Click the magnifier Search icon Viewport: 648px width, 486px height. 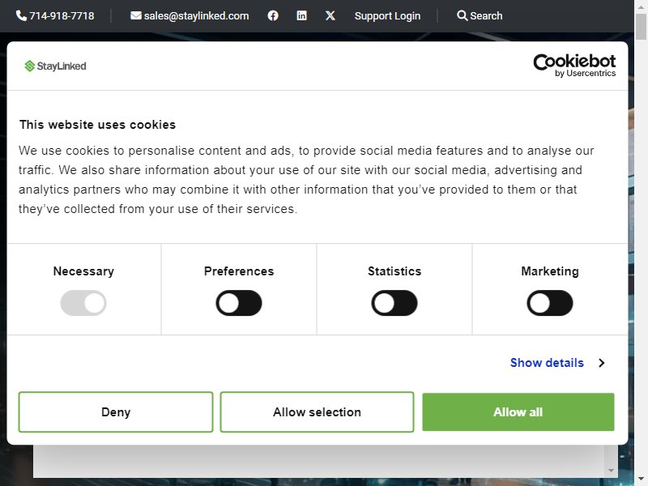click(x=462, y=15)
